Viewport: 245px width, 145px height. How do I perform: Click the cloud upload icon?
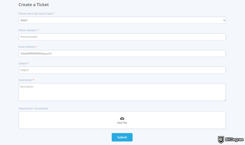click(x=122, y=118)
